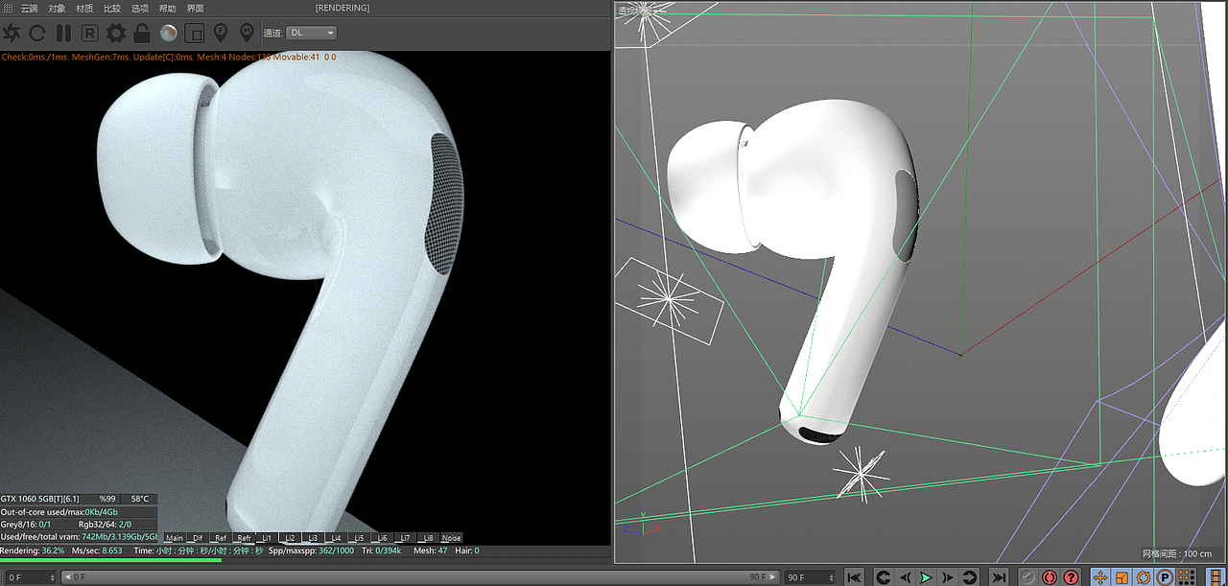Click the red question mark keyframe selection icon

(x=1072, y=577)
